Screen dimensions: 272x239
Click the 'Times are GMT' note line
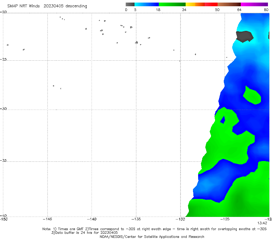pyautogui.click(x=154, y=229)
